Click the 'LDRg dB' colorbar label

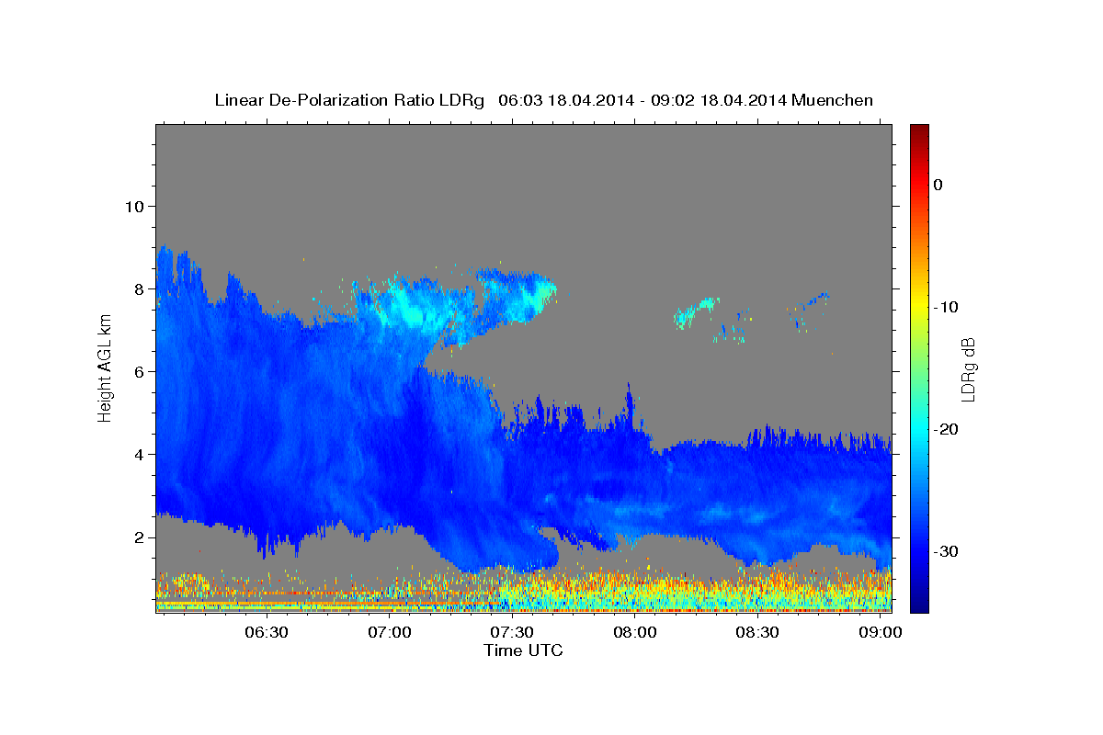pos(968,369)
